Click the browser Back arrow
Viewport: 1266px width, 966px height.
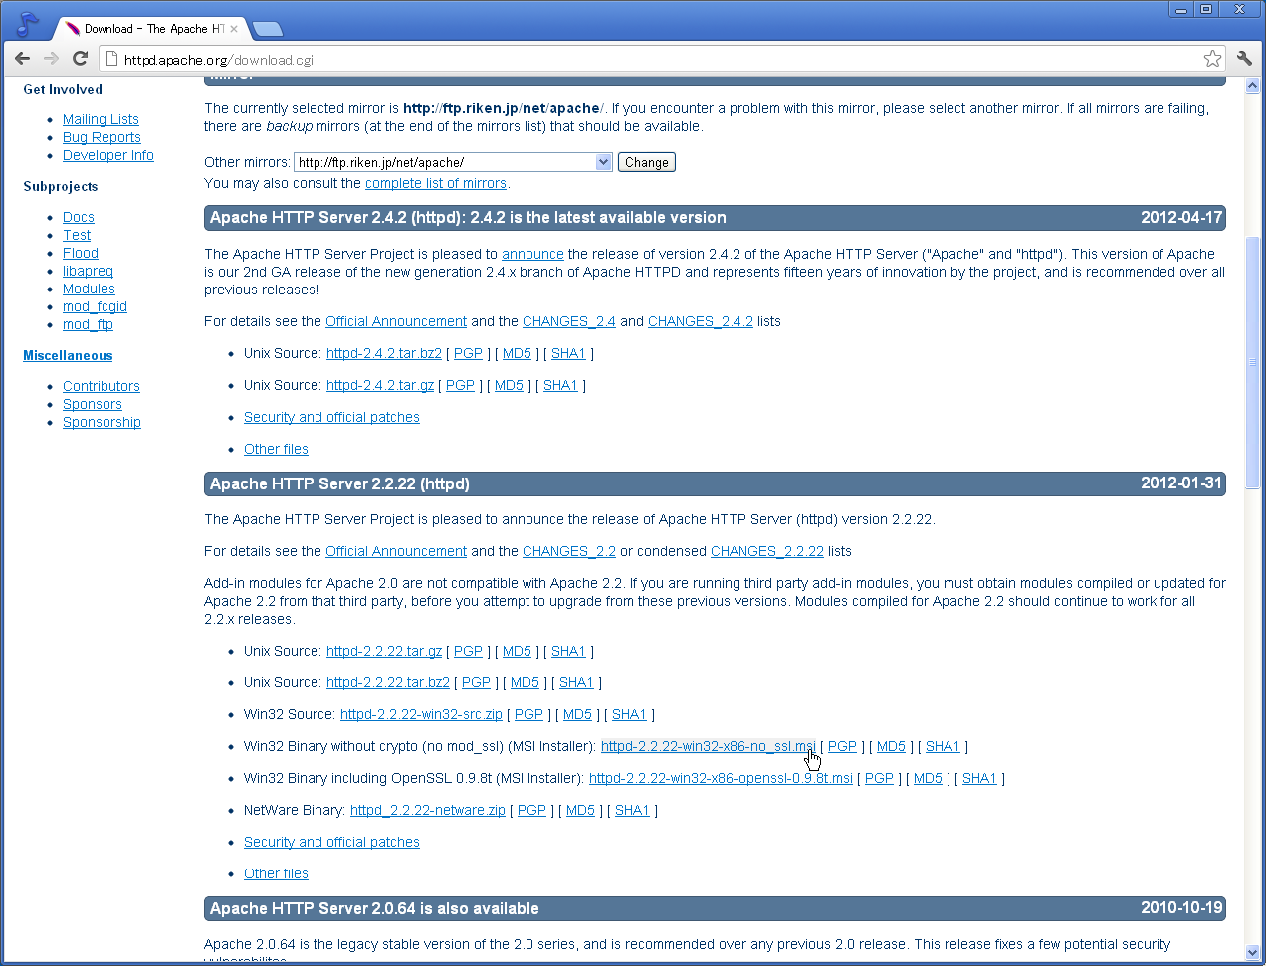click(x=23, y=59)
